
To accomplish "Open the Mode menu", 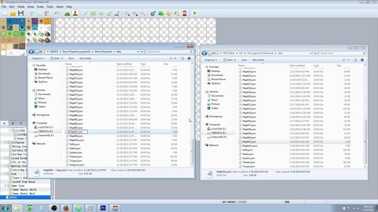I will 21,6.
